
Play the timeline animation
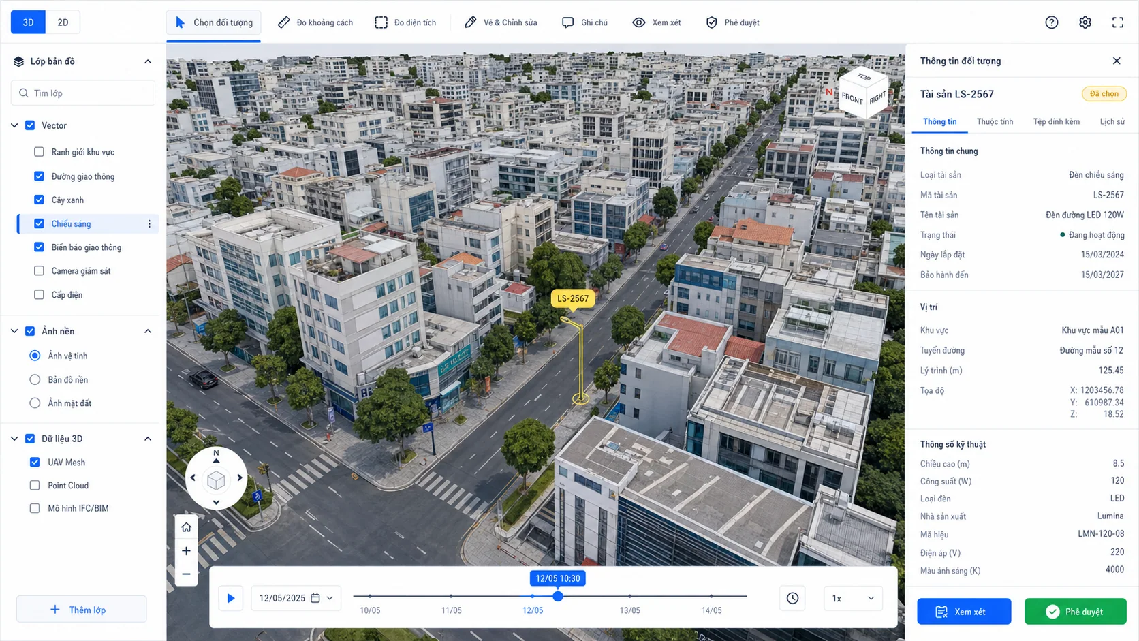(x=231, y=598)
